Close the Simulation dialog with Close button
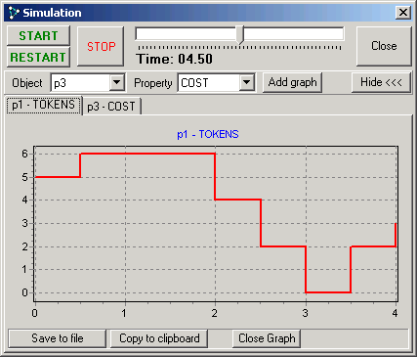 (384, 46)
